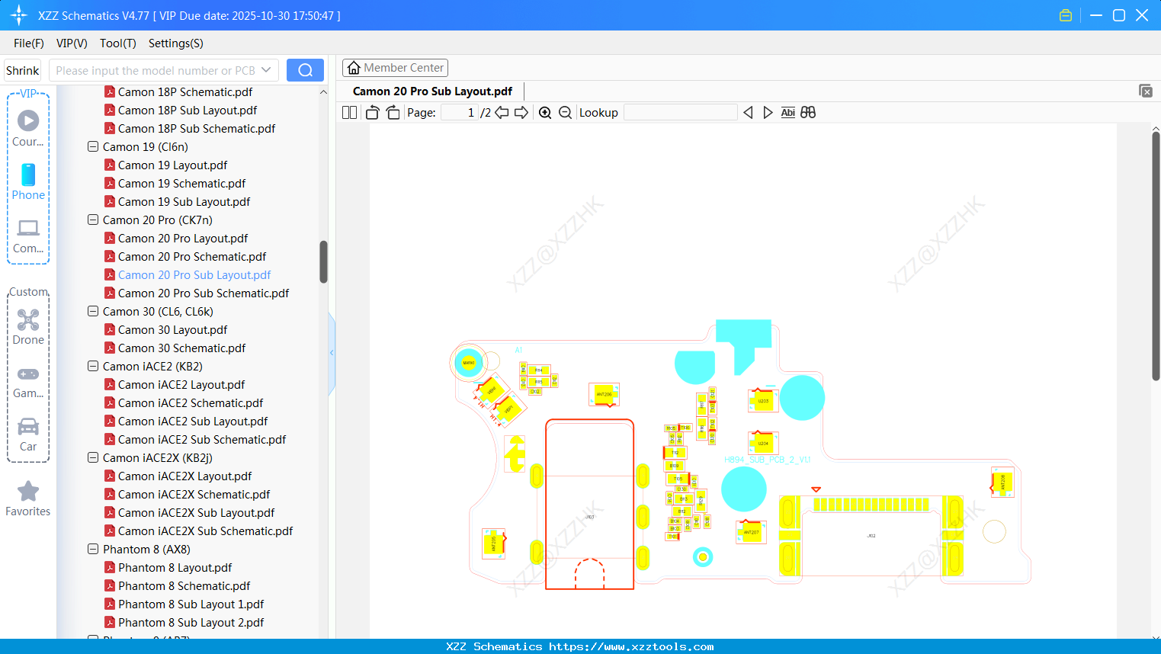
Task: Collapse the Camon 20 Pro (CK7n) folder
Action: [x=93, y=220]
